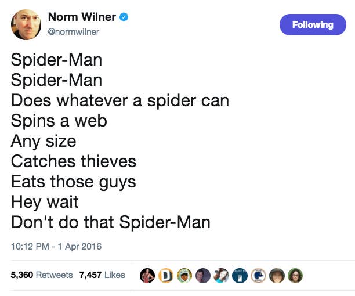Click the avatar of person wearing a hat
The width and height of the screenshot is (355, 296).
277,275
